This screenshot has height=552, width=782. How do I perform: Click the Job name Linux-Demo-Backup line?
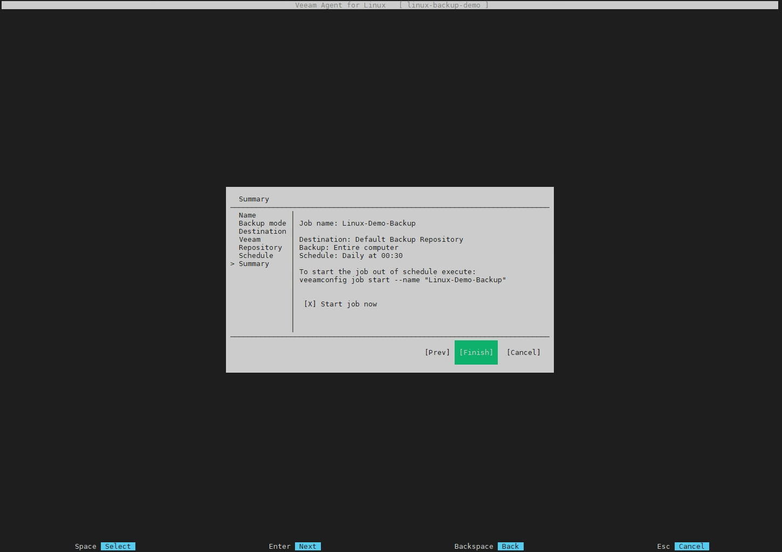click(357, 223)
